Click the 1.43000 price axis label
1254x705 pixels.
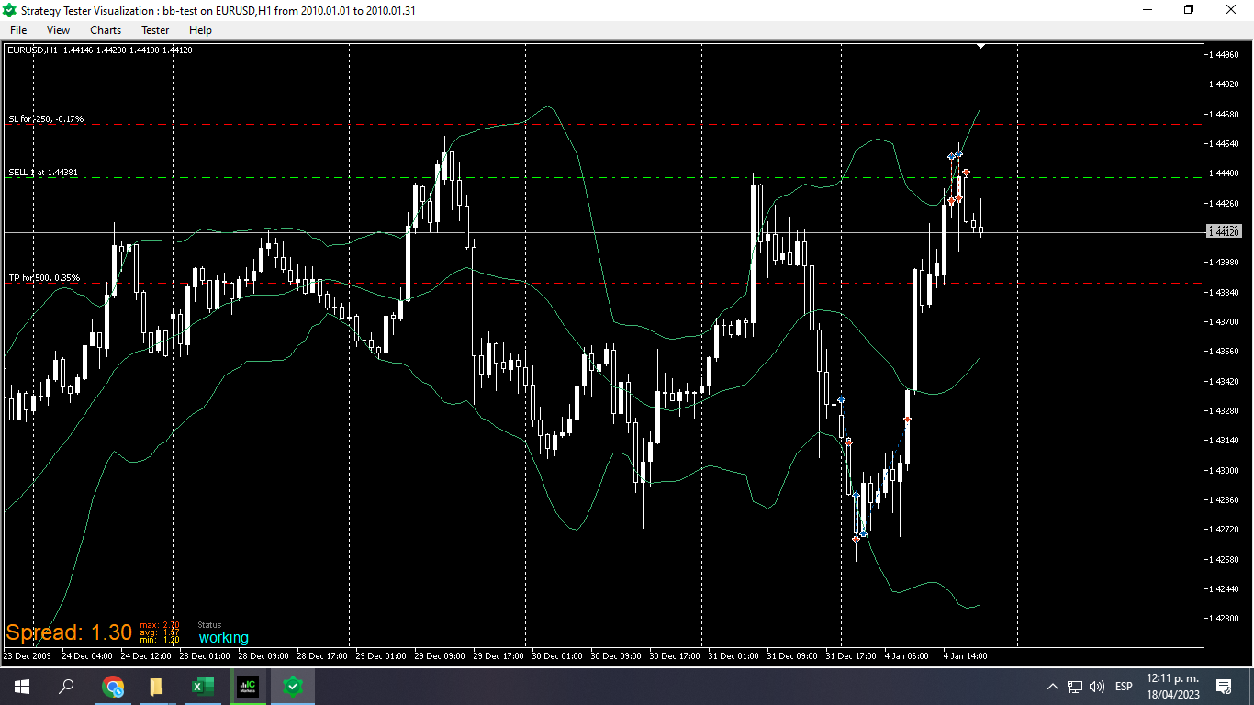pos(1224,470)
